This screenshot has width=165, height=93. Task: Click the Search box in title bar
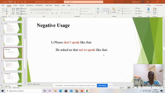pyautogui.click(x=84, y=2)
